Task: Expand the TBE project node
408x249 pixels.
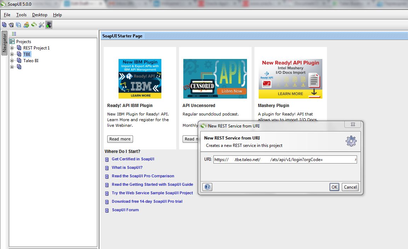Action: point(12,54)
